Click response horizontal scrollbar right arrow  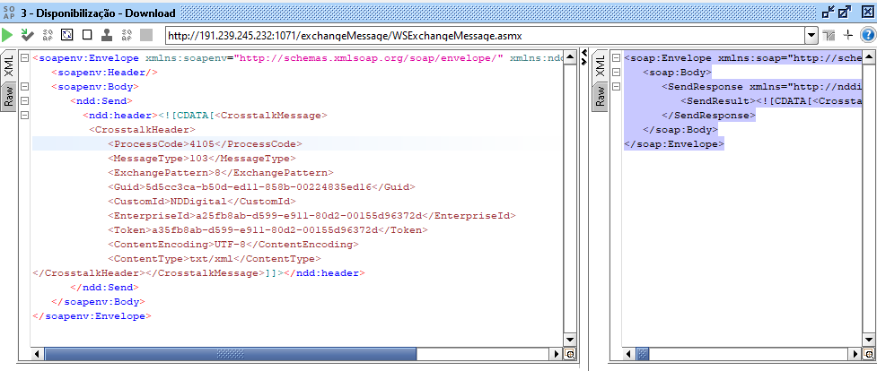856,354
